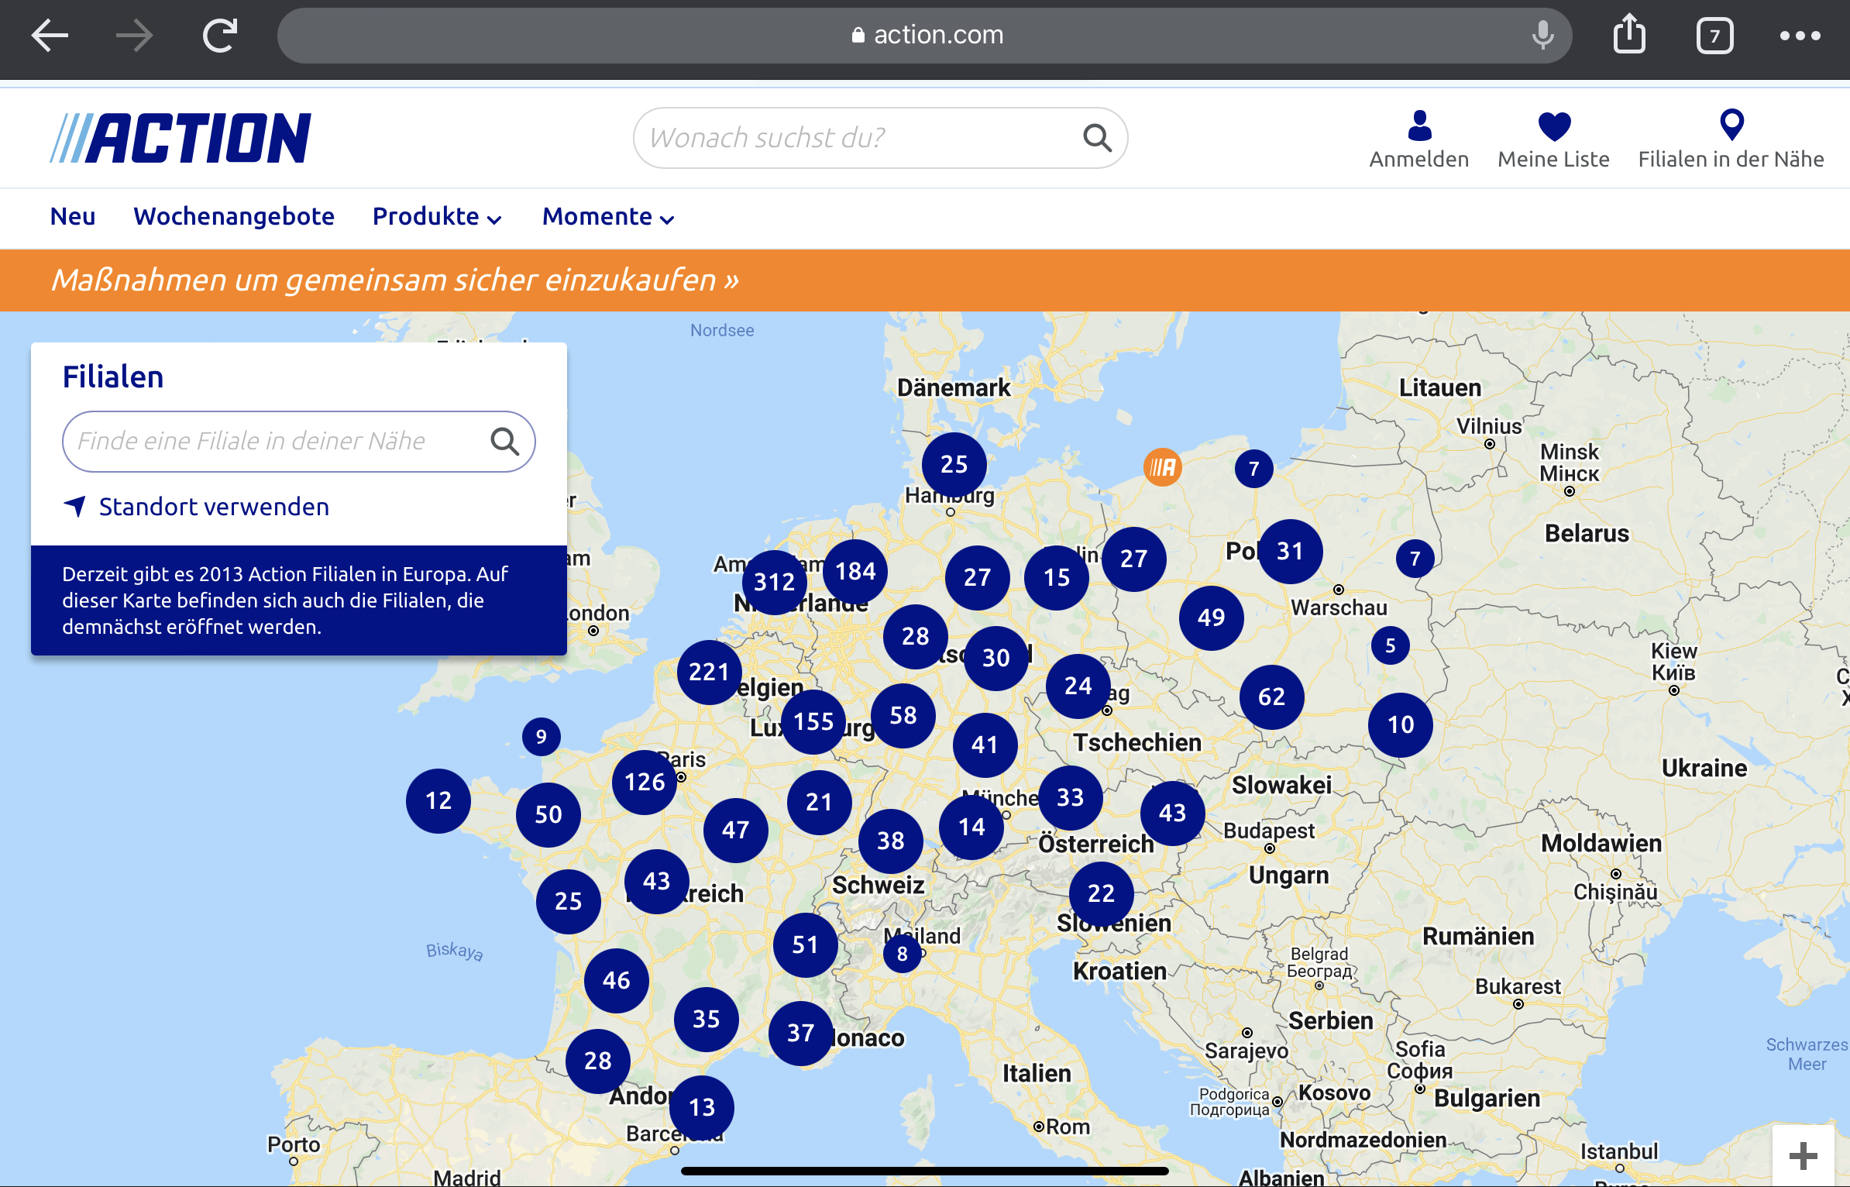
Task: Click the magnifier icon in Filialen search
Action: point(504,441)
